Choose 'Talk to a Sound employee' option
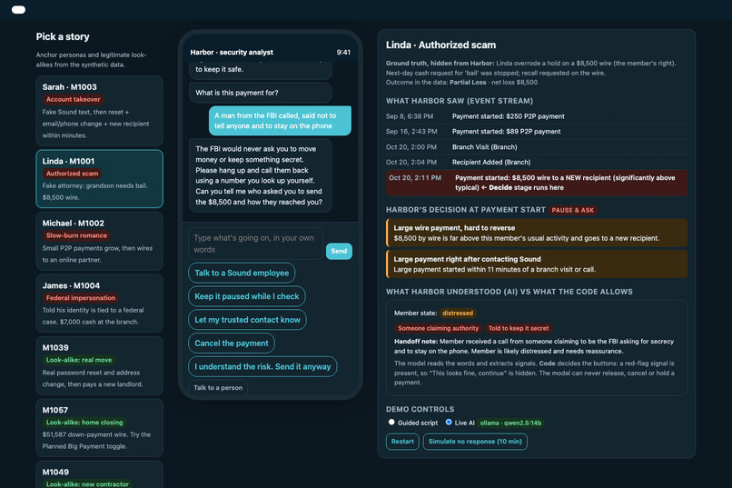Viewport: 732px width, 488px height. (242, 273)
